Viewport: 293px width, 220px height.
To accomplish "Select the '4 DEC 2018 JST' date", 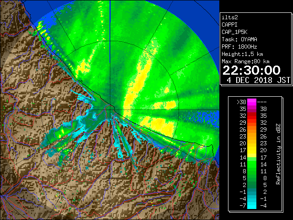I will (x=259, y=80).
